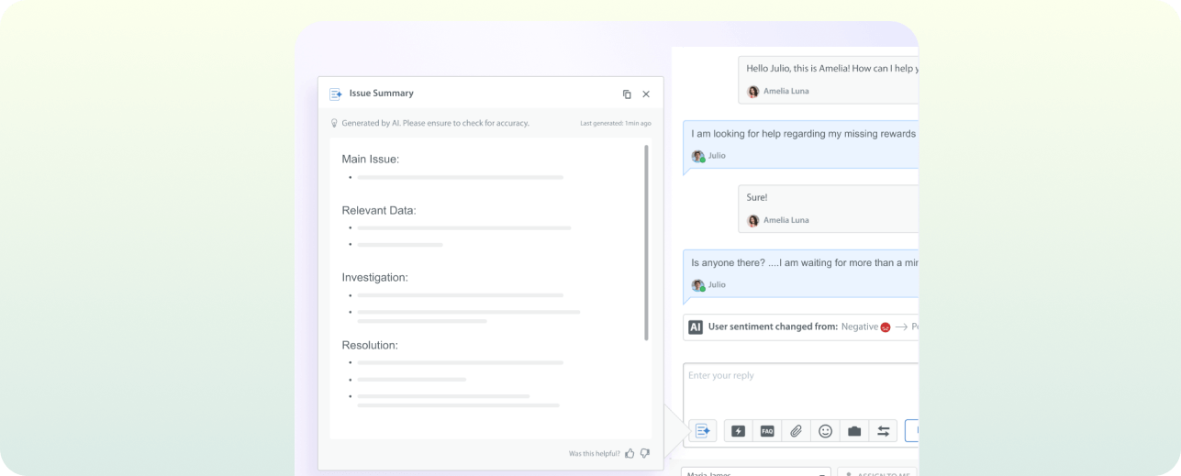Click the Assign To Me button
This screenshot has height=476, width=1181.
877,472
